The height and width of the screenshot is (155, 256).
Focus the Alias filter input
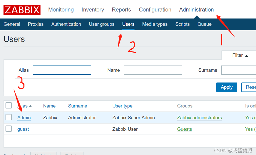coord(62,70)
